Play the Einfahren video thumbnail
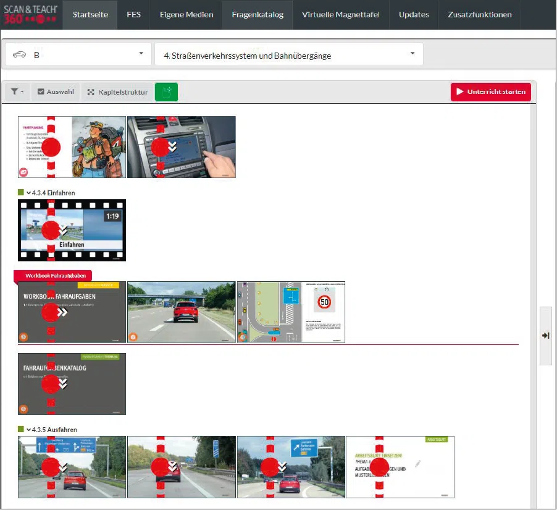 pos(72,230)
